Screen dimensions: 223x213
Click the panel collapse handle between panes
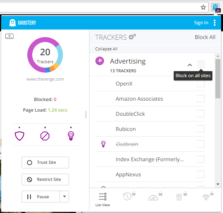pos(86,115)
